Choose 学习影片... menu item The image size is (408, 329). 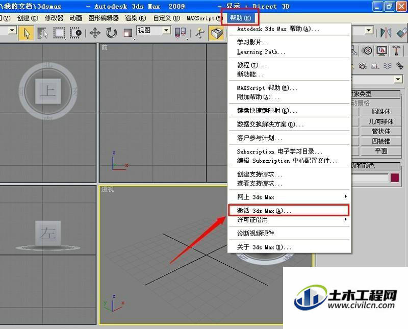[289, 42]
